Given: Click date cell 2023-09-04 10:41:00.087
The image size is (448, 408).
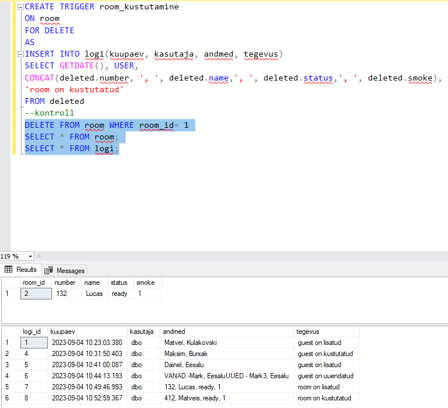Looking at the screenshot, I should point(87,365).
